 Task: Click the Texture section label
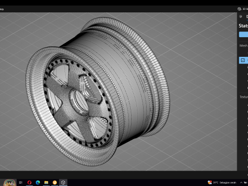(x=244, y=97)
